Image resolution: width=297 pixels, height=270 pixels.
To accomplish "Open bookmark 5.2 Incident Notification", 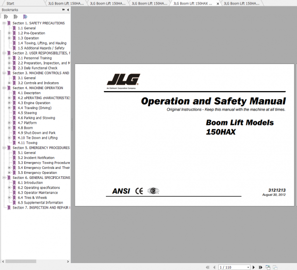I will pyautogui.click(x=36, y=158).
